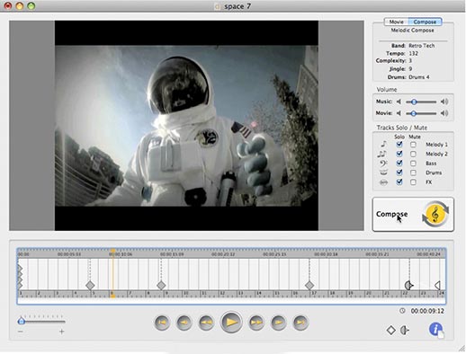Screen dimensions: 466x354
Task: Mute the Melody 1 track
Action: tap(413, 145)
